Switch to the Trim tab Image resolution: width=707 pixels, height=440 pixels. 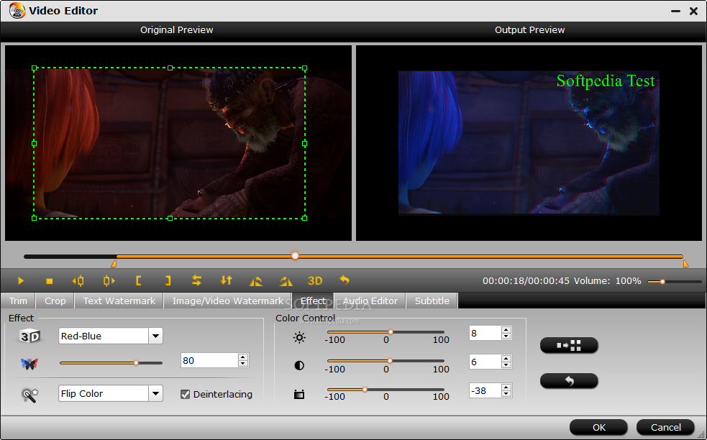coord(18,301)
